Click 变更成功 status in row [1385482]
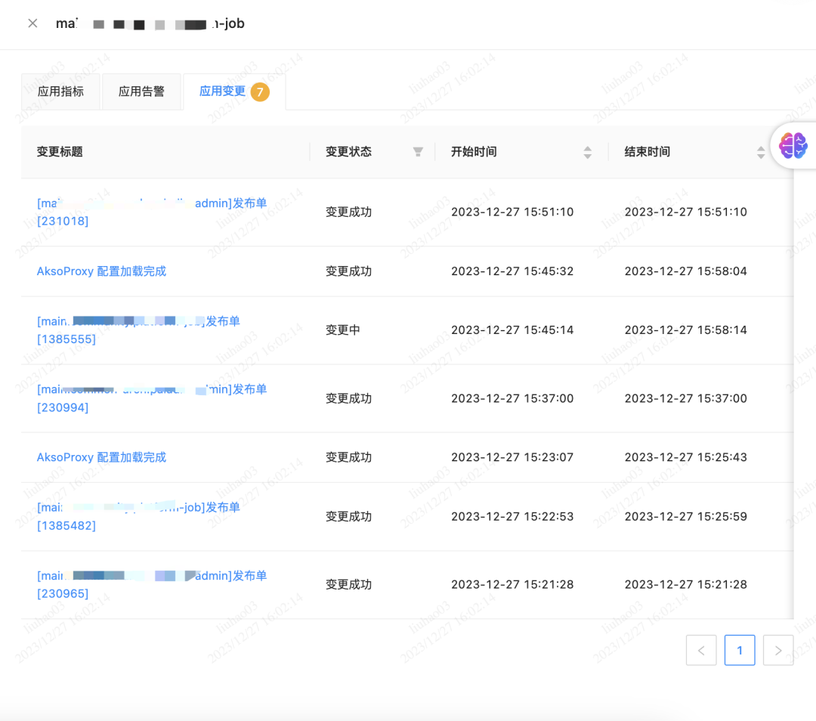Viewport: 816px width, 721px height. [348, 516]
